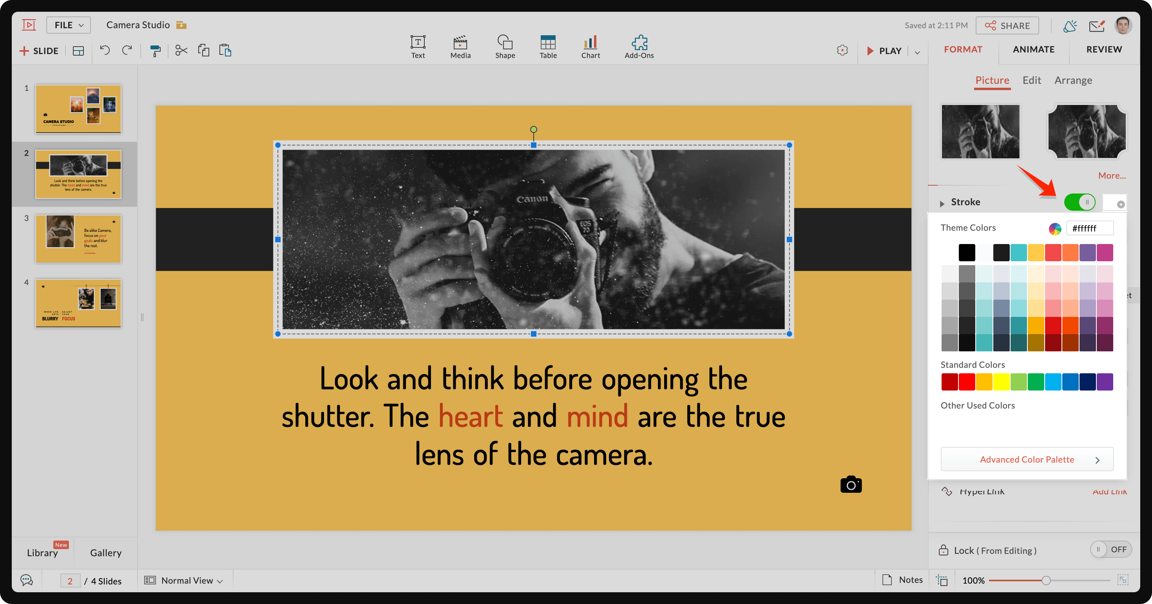
Task: Insert a Chart from toolbar
Action: pos(590,47)
